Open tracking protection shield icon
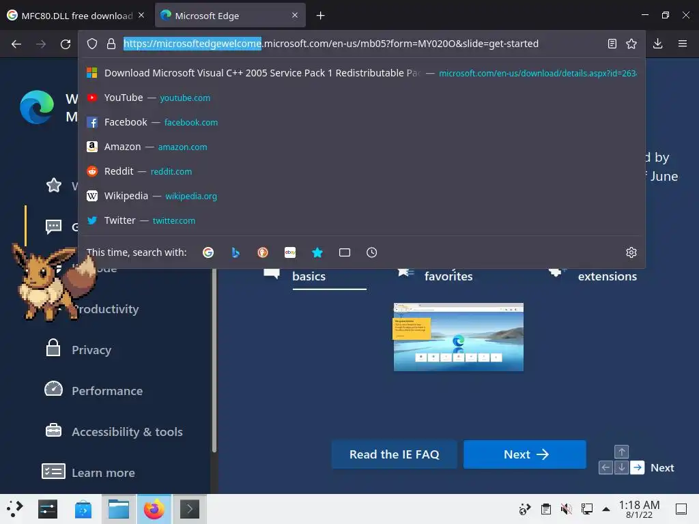This screenshot has height=524, width=699. (92, 44)
